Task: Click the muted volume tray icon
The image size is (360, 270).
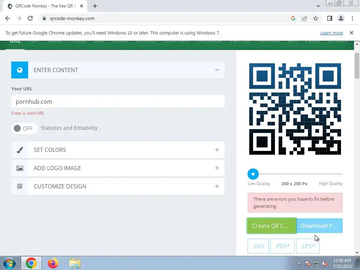Action: click(x=324, y=263)
